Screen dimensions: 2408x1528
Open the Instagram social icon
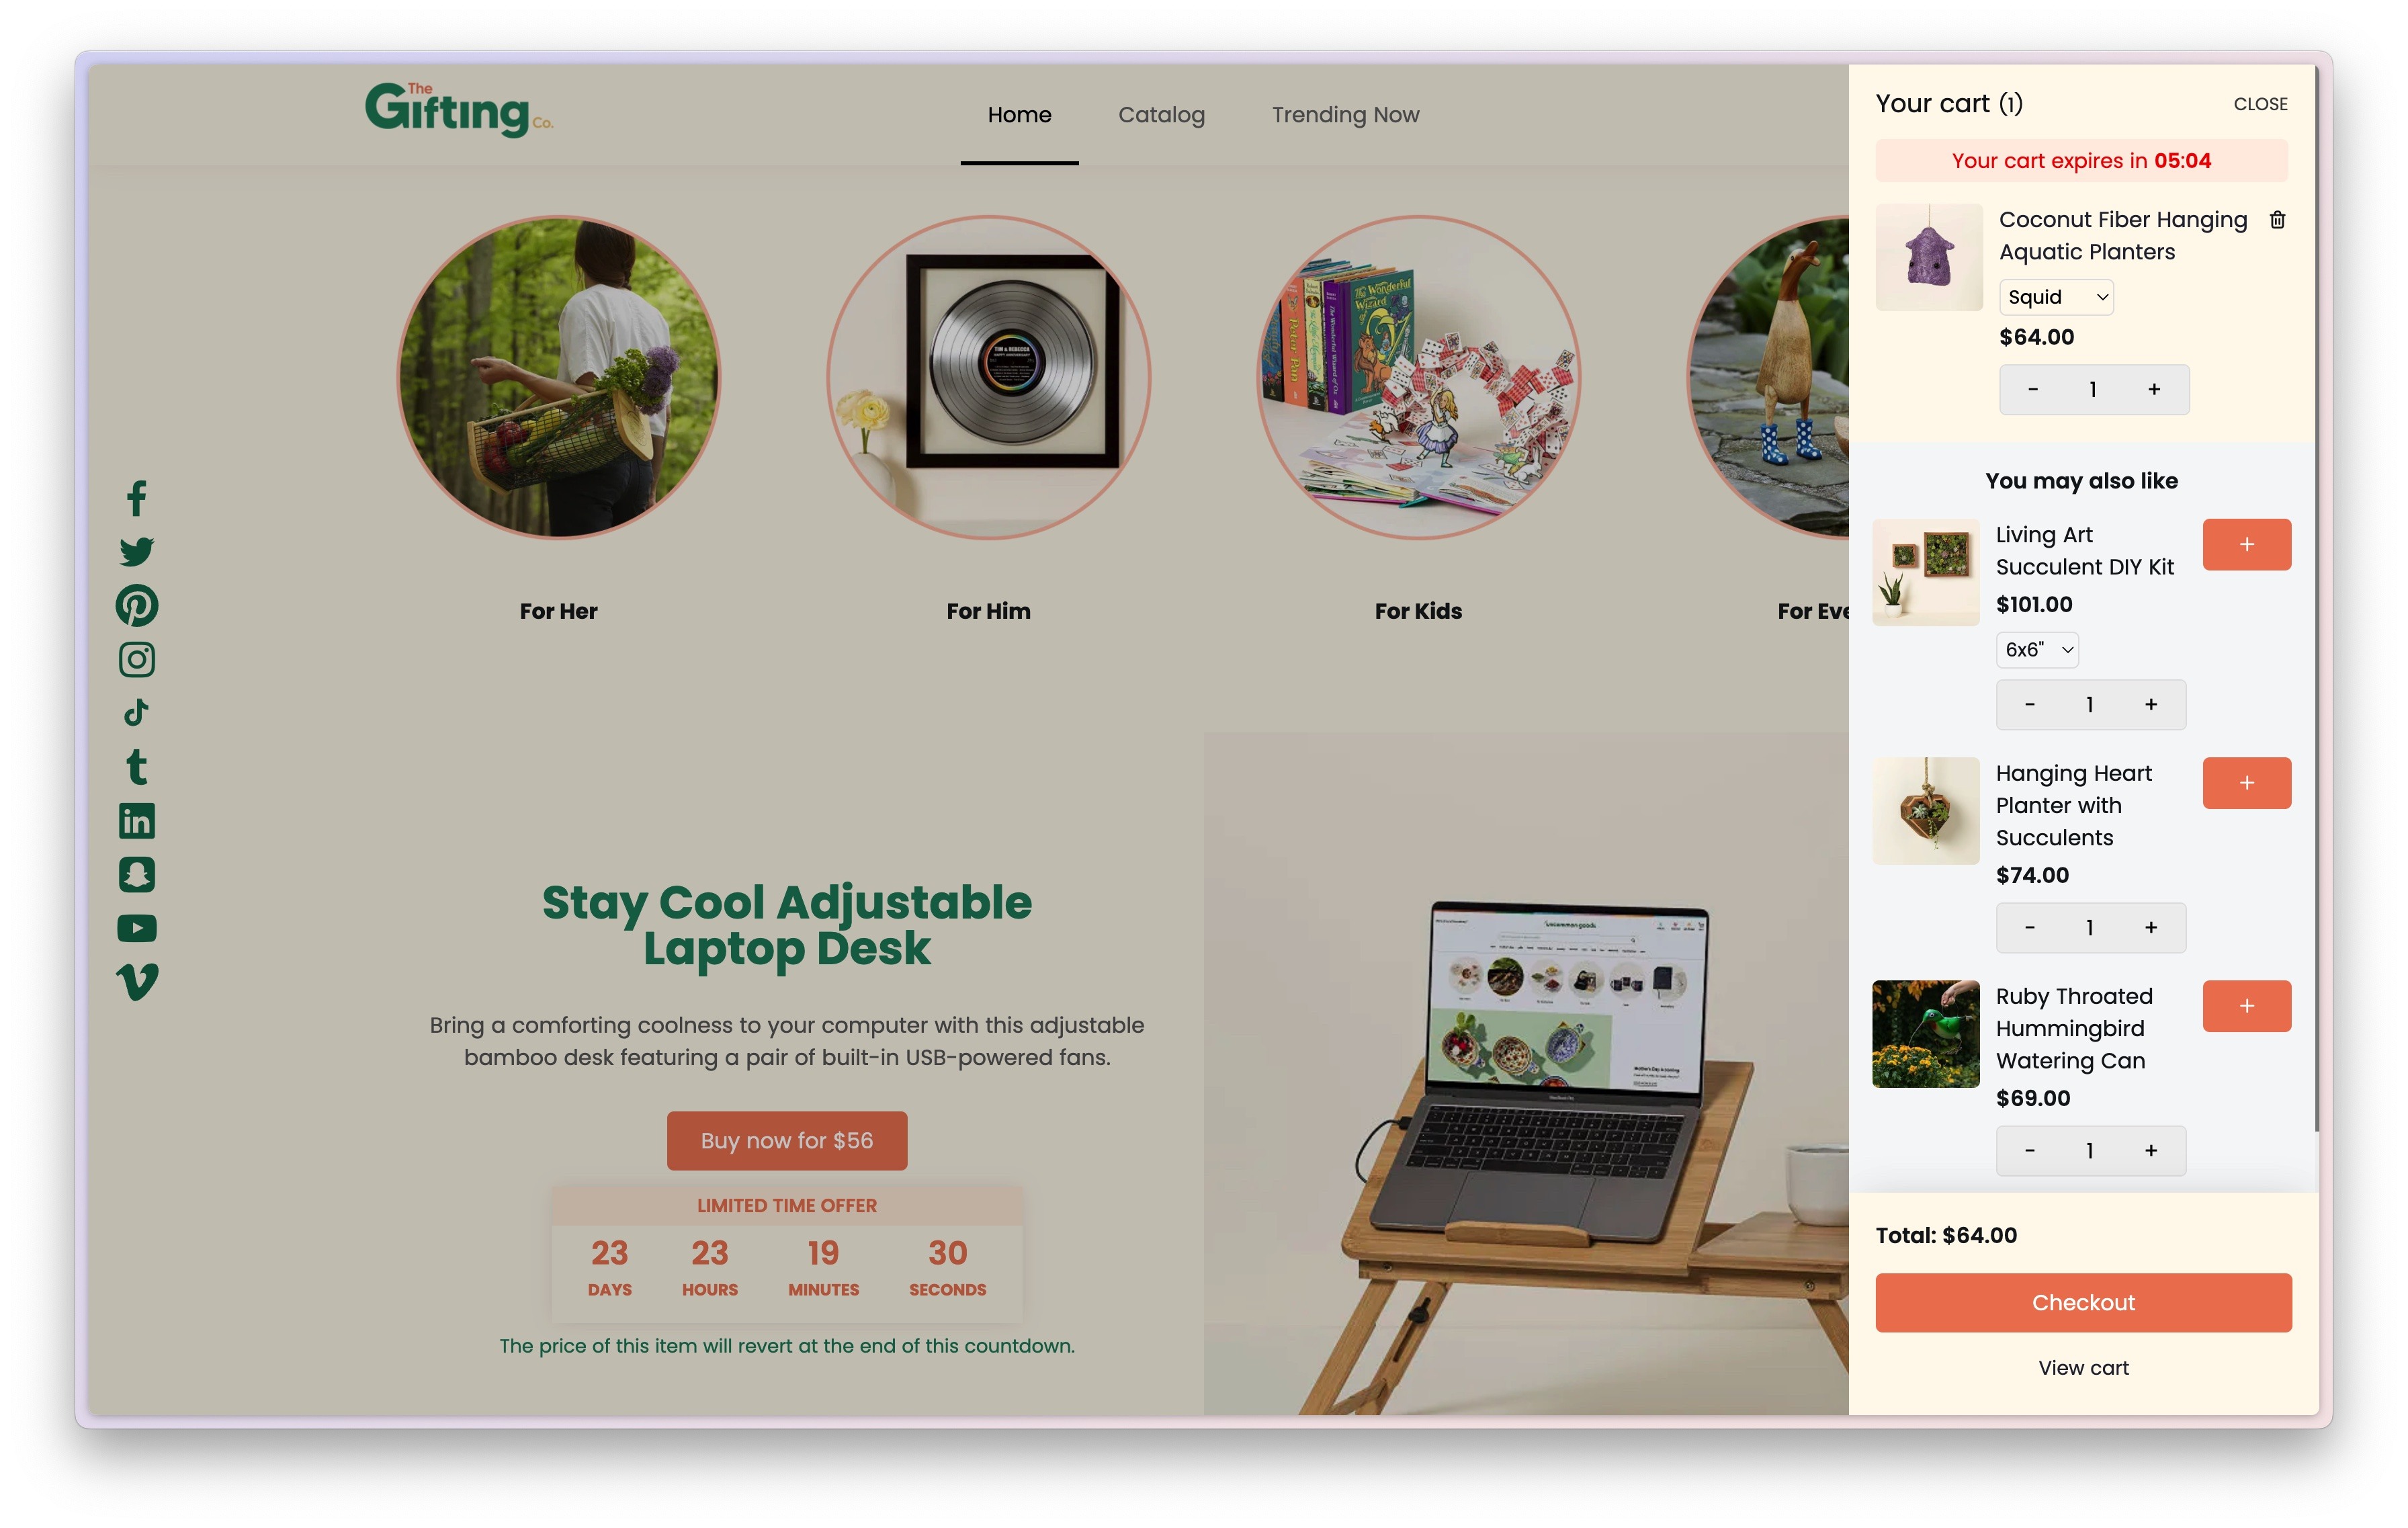tap(137, 659)
